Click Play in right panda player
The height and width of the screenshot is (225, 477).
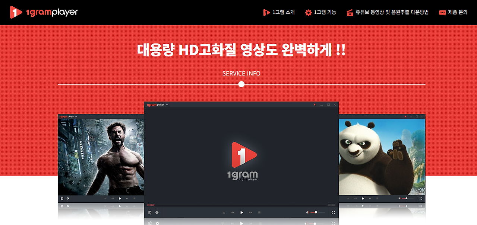[x=363, y=199]
